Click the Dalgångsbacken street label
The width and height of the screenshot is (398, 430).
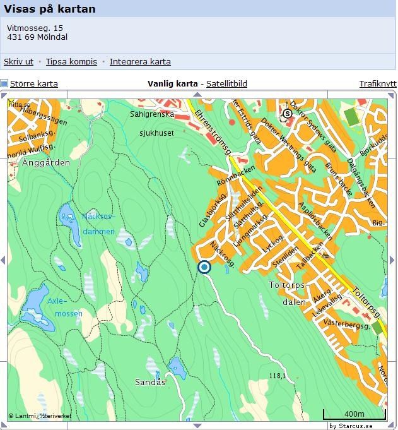tap(361, 184)
